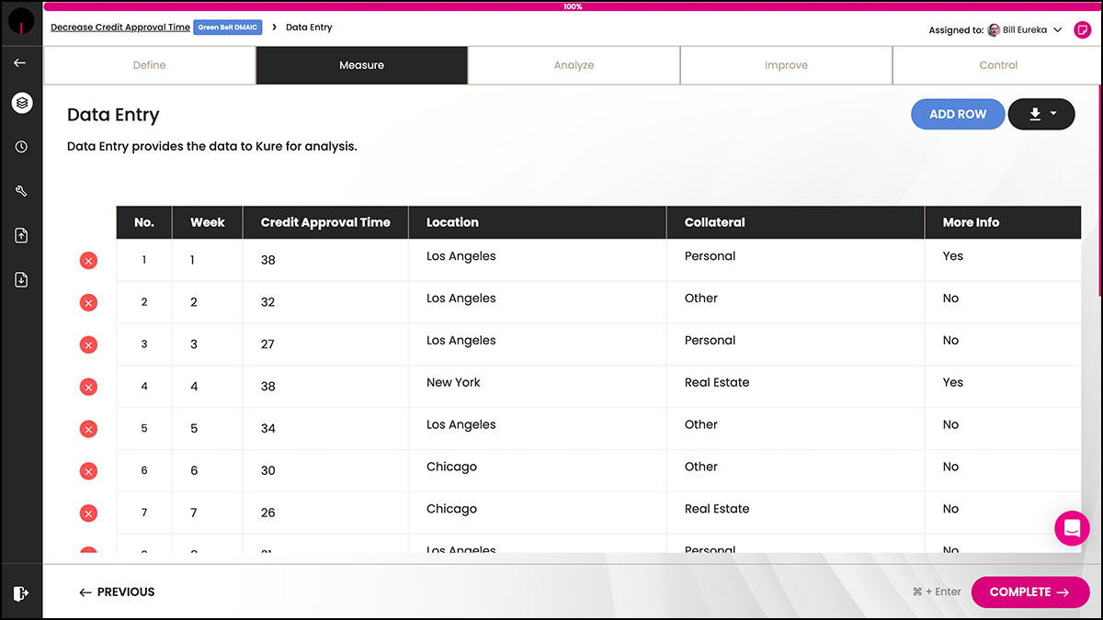Switch to the Analyze tab

pos(574,65)
